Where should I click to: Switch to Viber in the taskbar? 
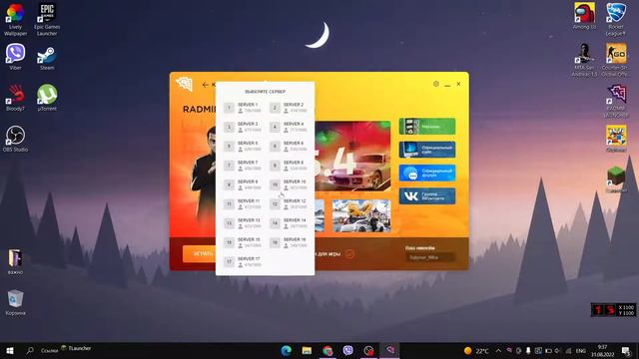click(348, 350)
